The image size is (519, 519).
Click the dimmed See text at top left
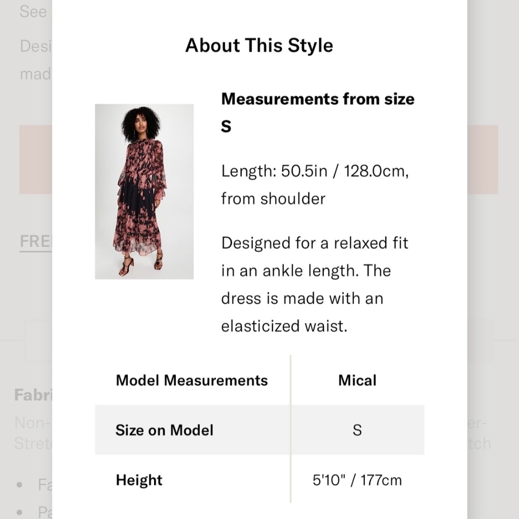(x=33, y=11)
